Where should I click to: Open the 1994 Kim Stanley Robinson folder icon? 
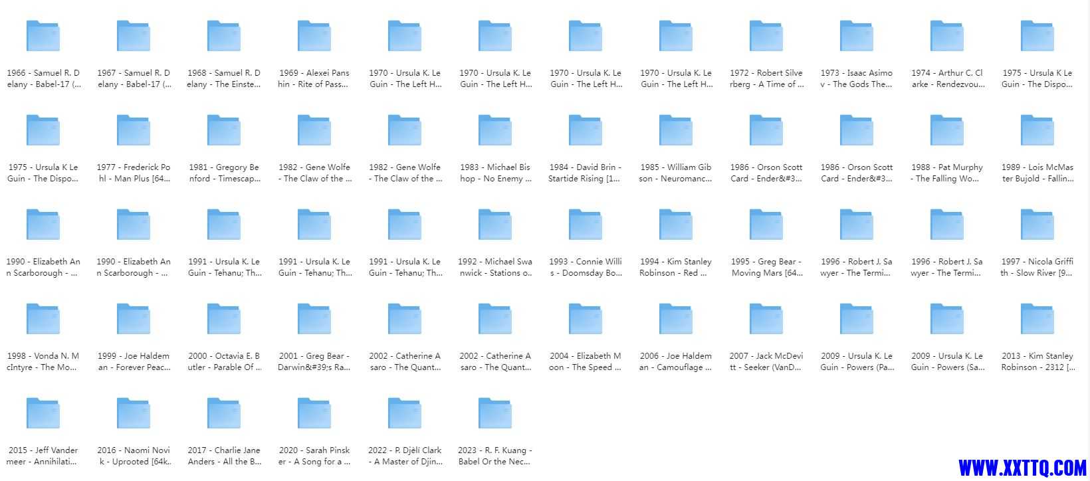pos(676,225)
